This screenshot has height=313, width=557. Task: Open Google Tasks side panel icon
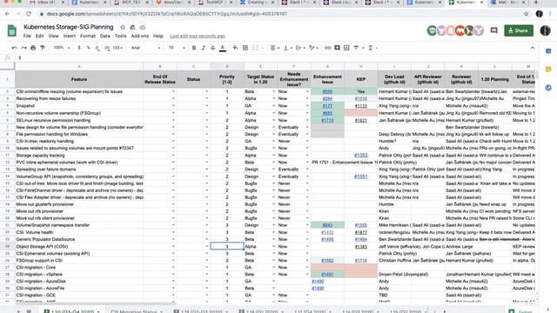click(x=548, y=87)
